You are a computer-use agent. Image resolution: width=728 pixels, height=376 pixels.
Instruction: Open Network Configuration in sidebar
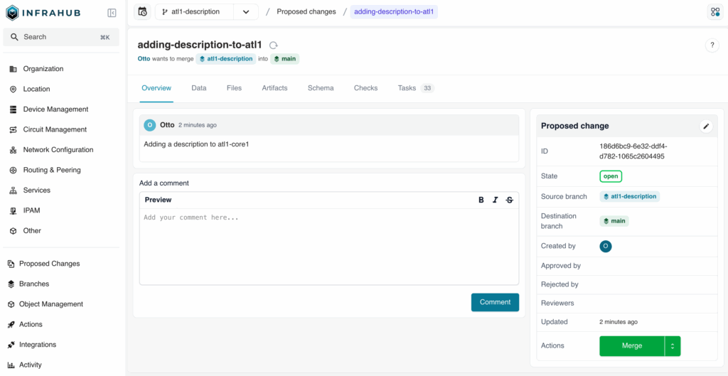58,150
